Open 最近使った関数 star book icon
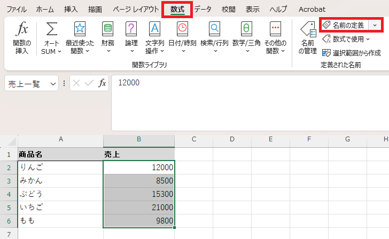This screenshot has width=389, height=239. (x=80, y=29)
